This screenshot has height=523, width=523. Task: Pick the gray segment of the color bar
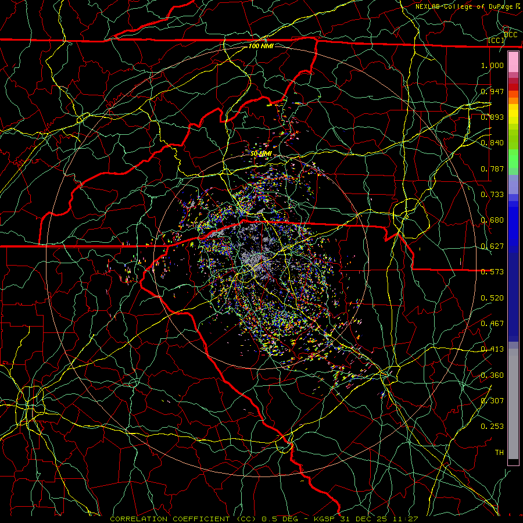click(513, 404)
